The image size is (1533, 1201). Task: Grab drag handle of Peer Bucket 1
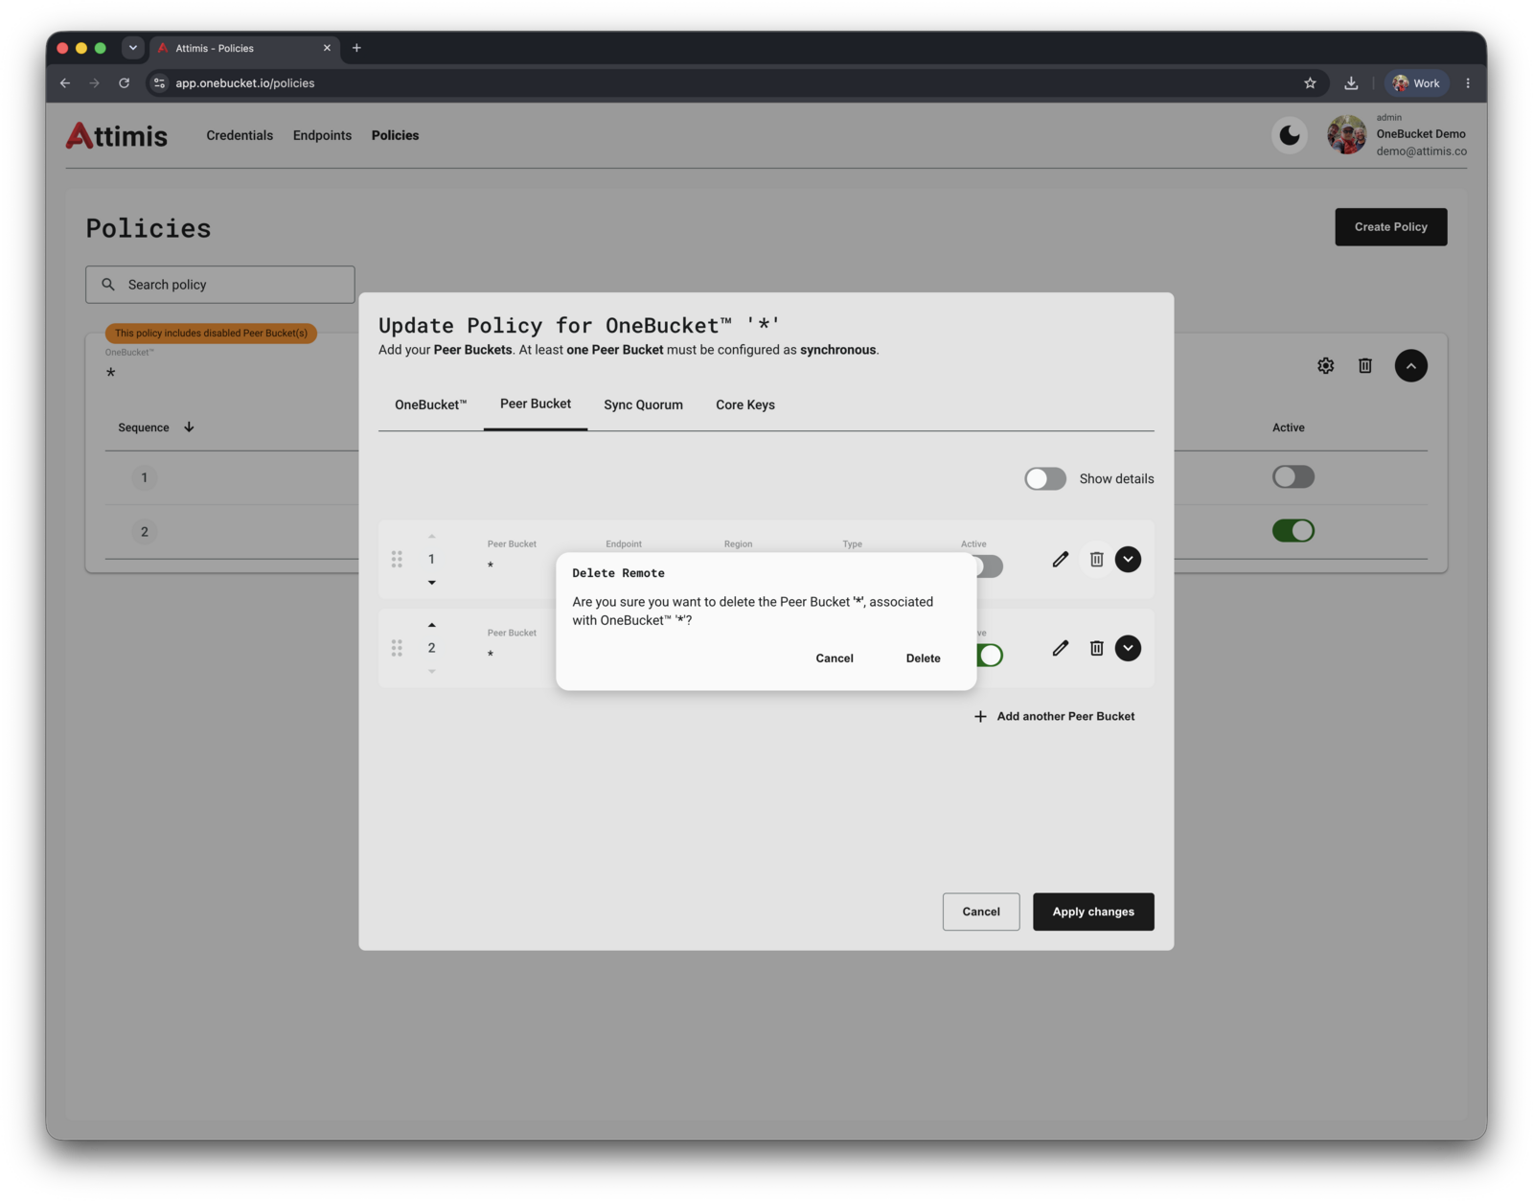click(x=397, y=559)
